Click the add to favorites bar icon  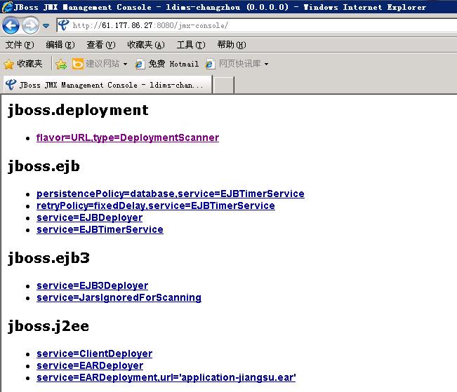pyautogui.click(x=61, y=64)
